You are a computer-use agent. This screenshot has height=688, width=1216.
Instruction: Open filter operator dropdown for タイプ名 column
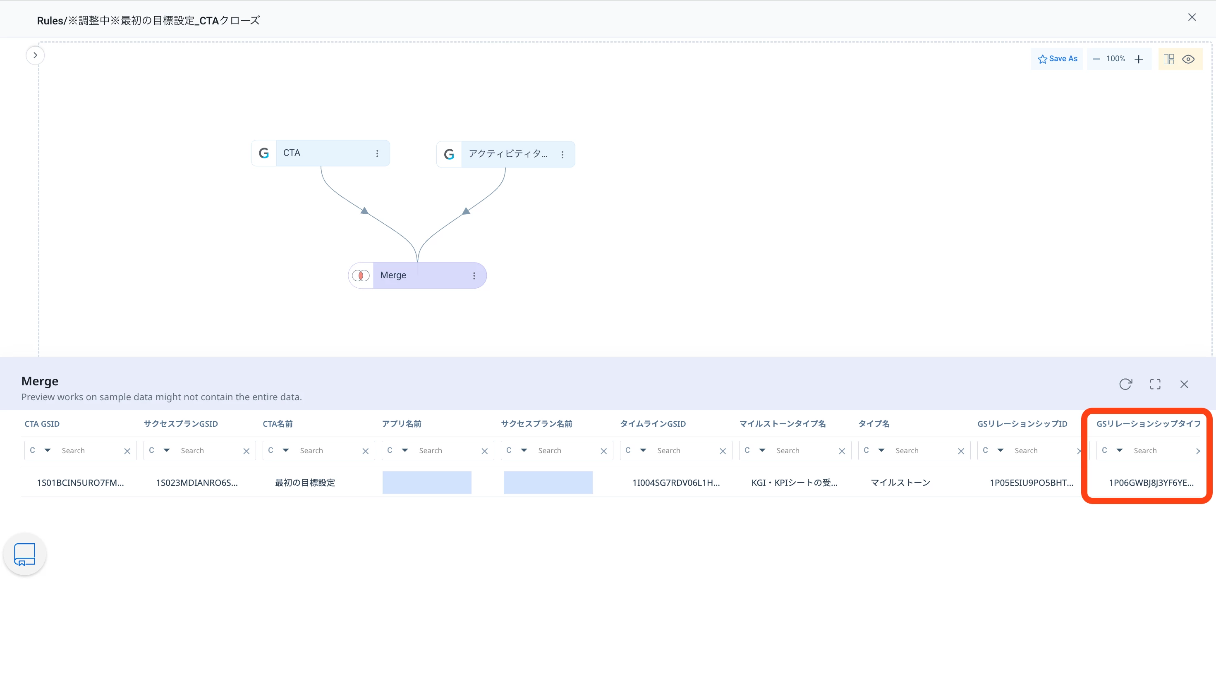[x=881, y=450]
